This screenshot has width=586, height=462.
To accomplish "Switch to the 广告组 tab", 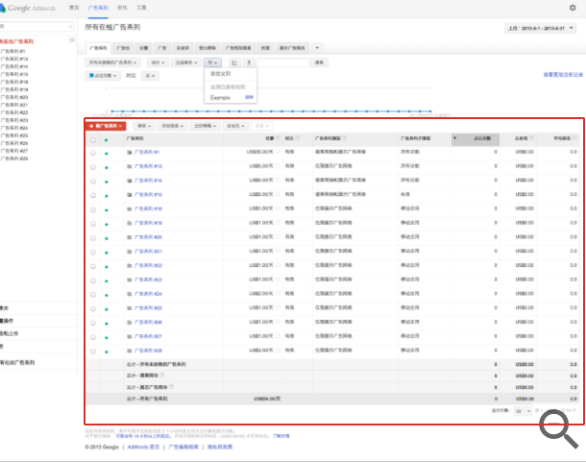I will pyautogui.click(x=122, y=46).
